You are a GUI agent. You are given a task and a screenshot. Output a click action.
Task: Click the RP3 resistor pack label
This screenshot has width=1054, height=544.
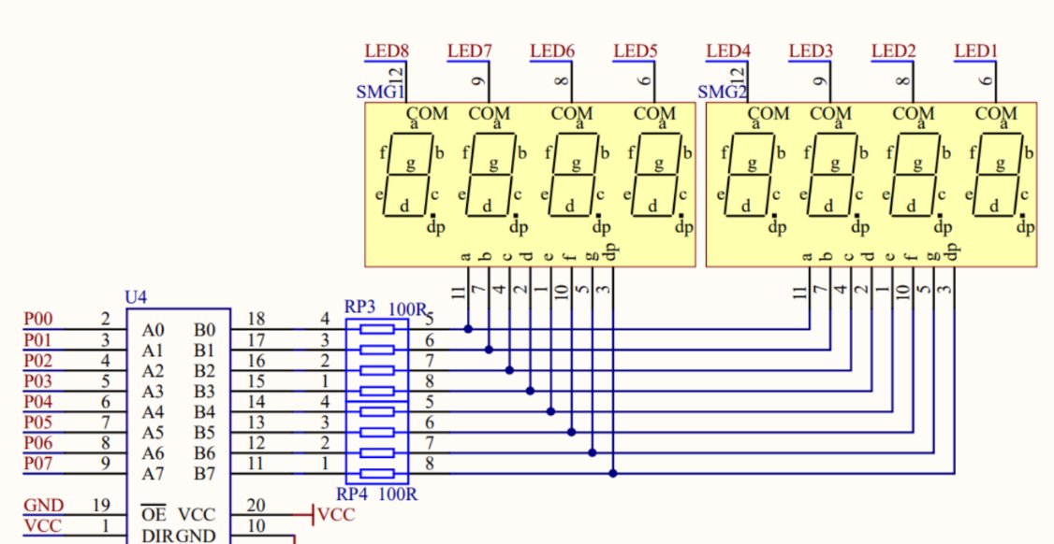click(360, 308)
